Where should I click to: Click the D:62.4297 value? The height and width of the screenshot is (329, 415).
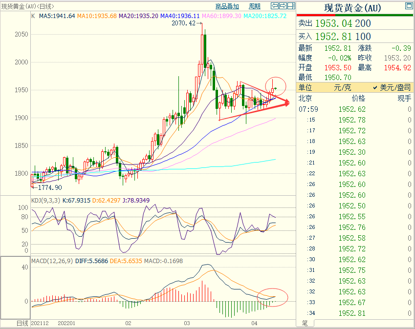[107, 200]
